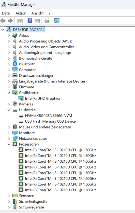This screenshot has width=135, height=213.
Task: Expand the Firmware category
Action: [x=9, y=87]
